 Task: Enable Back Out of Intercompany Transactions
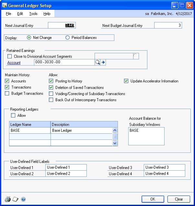tap(51, 100)
